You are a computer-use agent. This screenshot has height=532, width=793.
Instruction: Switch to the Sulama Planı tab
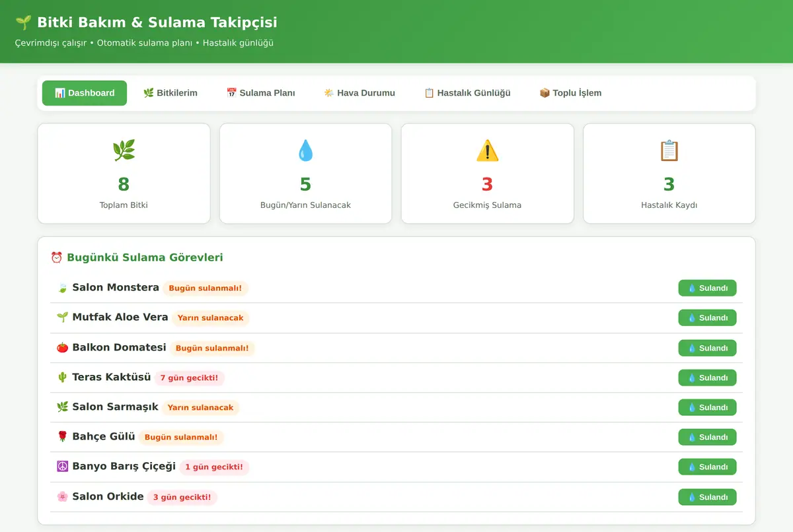(260, 93)
